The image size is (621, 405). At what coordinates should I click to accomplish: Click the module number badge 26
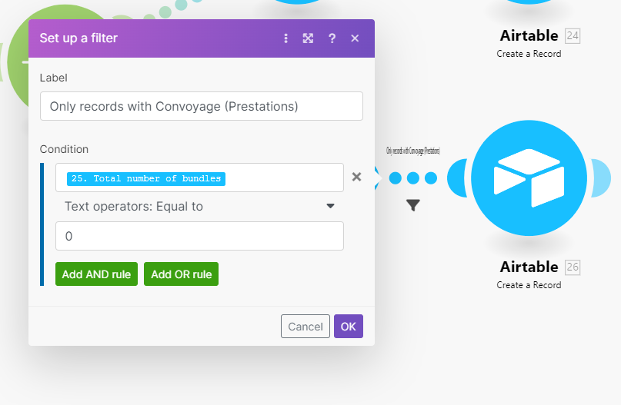[573, 267]
